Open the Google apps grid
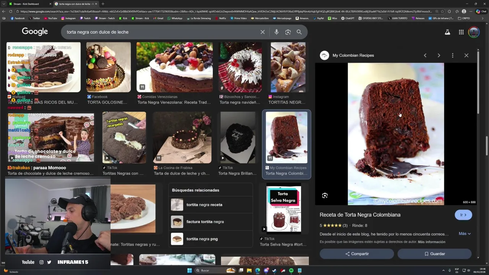The height and width of the screenshot is (275, 489). point(461,32)
